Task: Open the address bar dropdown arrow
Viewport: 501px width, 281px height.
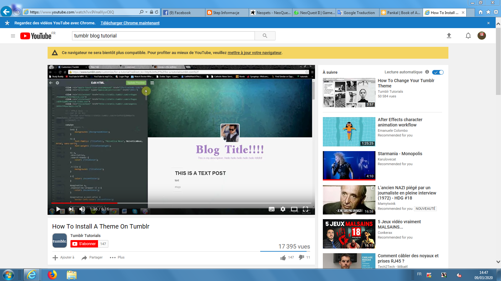Action: 146,12
